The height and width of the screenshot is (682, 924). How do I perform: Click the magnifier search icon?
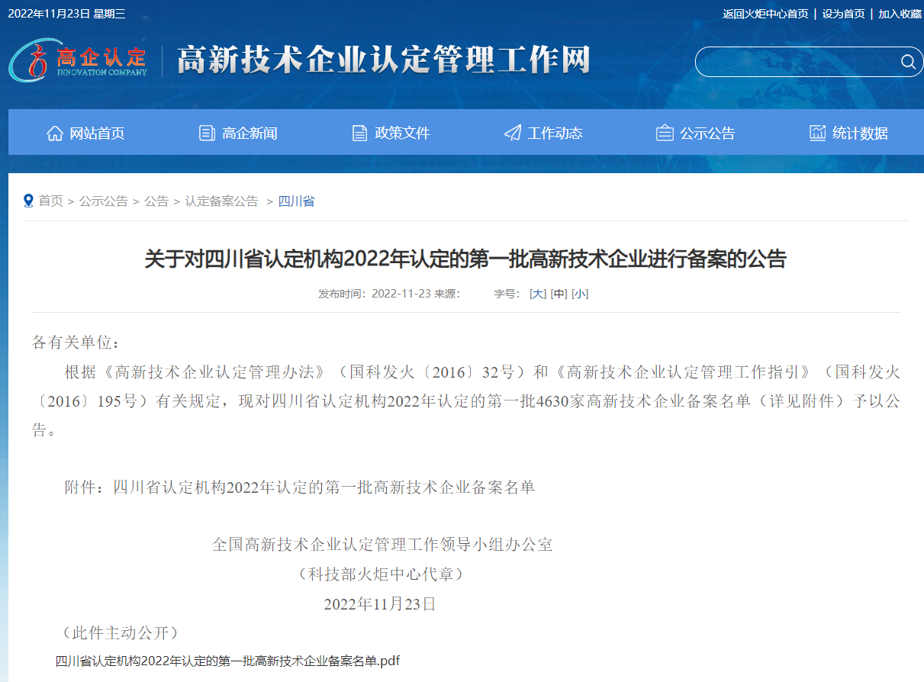[x=908, y=62]
